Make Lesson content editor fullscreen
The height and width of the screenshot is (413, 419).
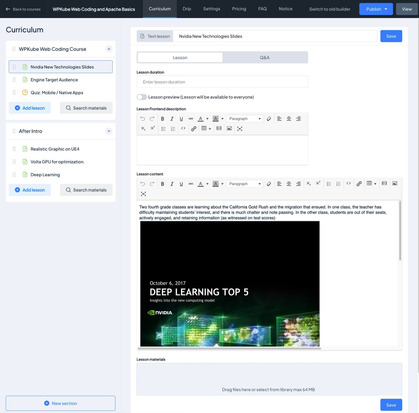(x=143, y=194)
